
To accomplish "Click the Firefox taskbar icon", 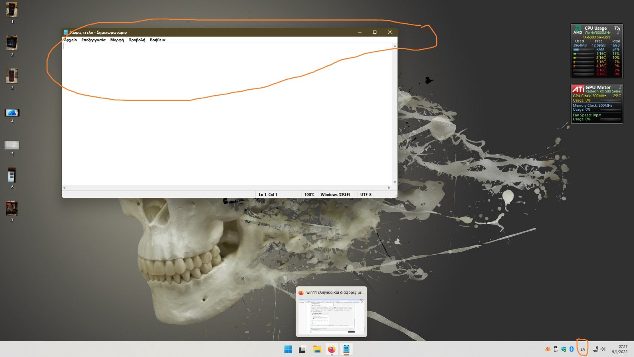I will tap(332, 349).
